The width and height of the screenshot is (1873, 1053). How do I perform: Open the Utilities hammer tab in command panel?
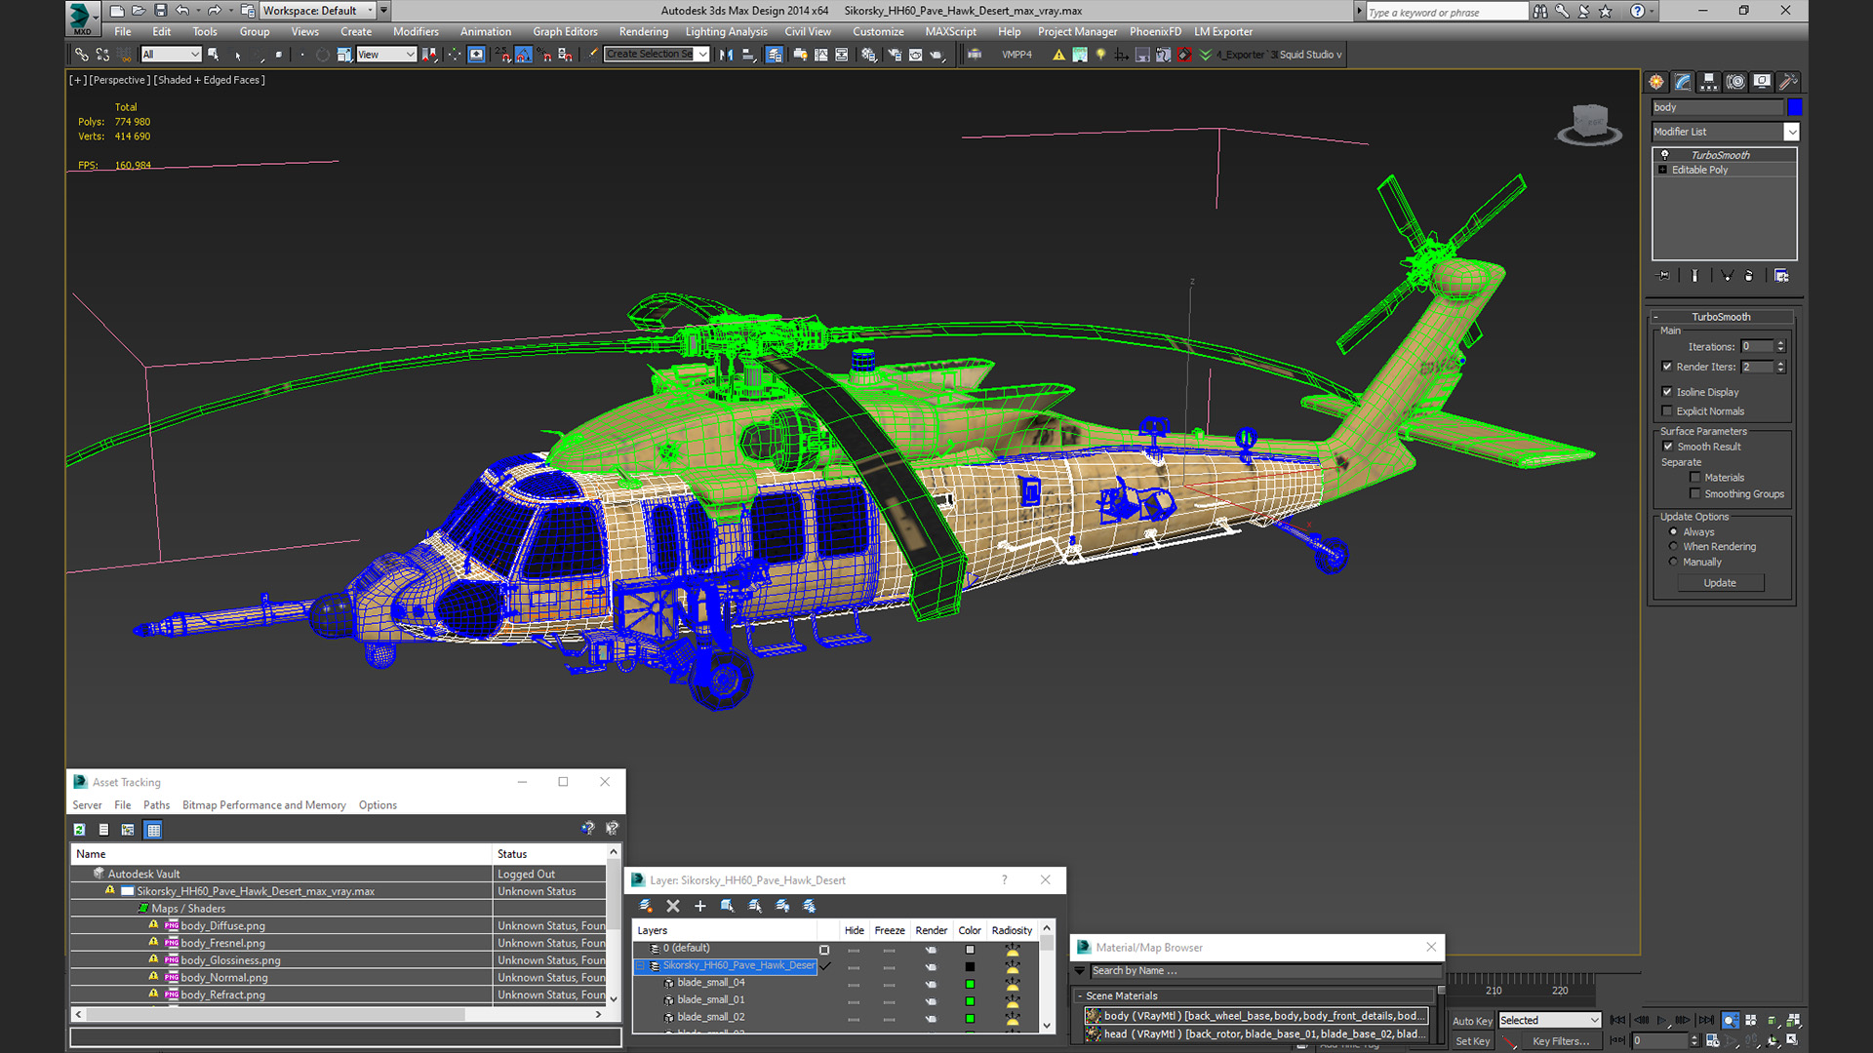point(1788,82)
